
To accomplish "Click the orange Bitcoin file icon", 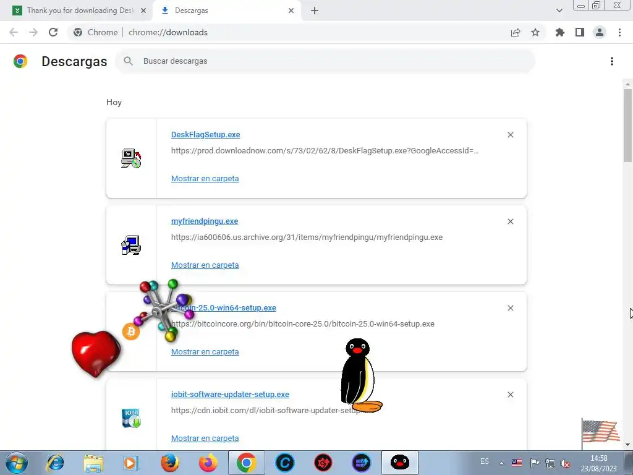I will [131, 332].
